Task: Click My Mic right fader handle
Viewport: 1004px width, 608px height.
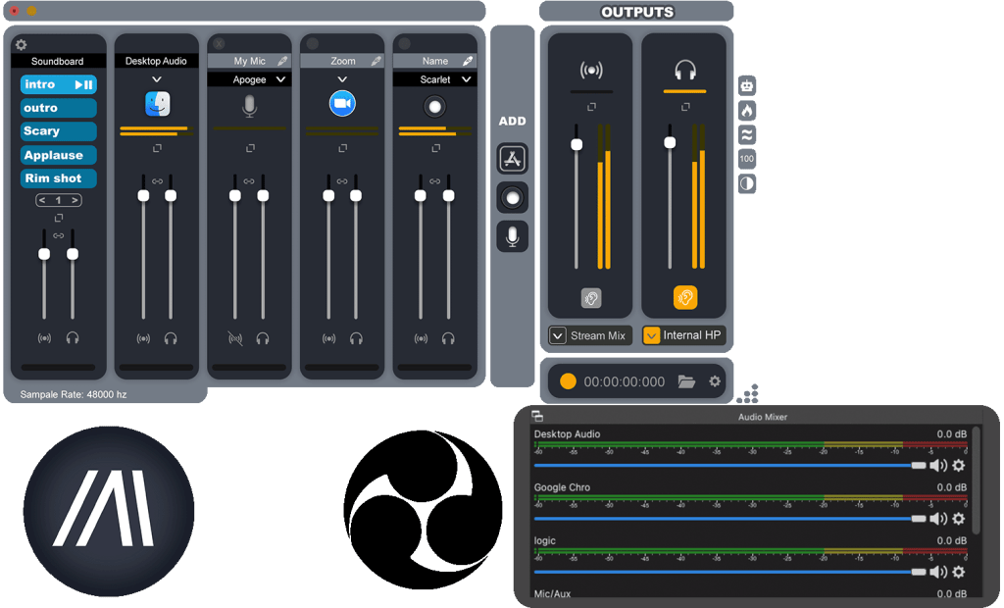Action: pos(263,195)
